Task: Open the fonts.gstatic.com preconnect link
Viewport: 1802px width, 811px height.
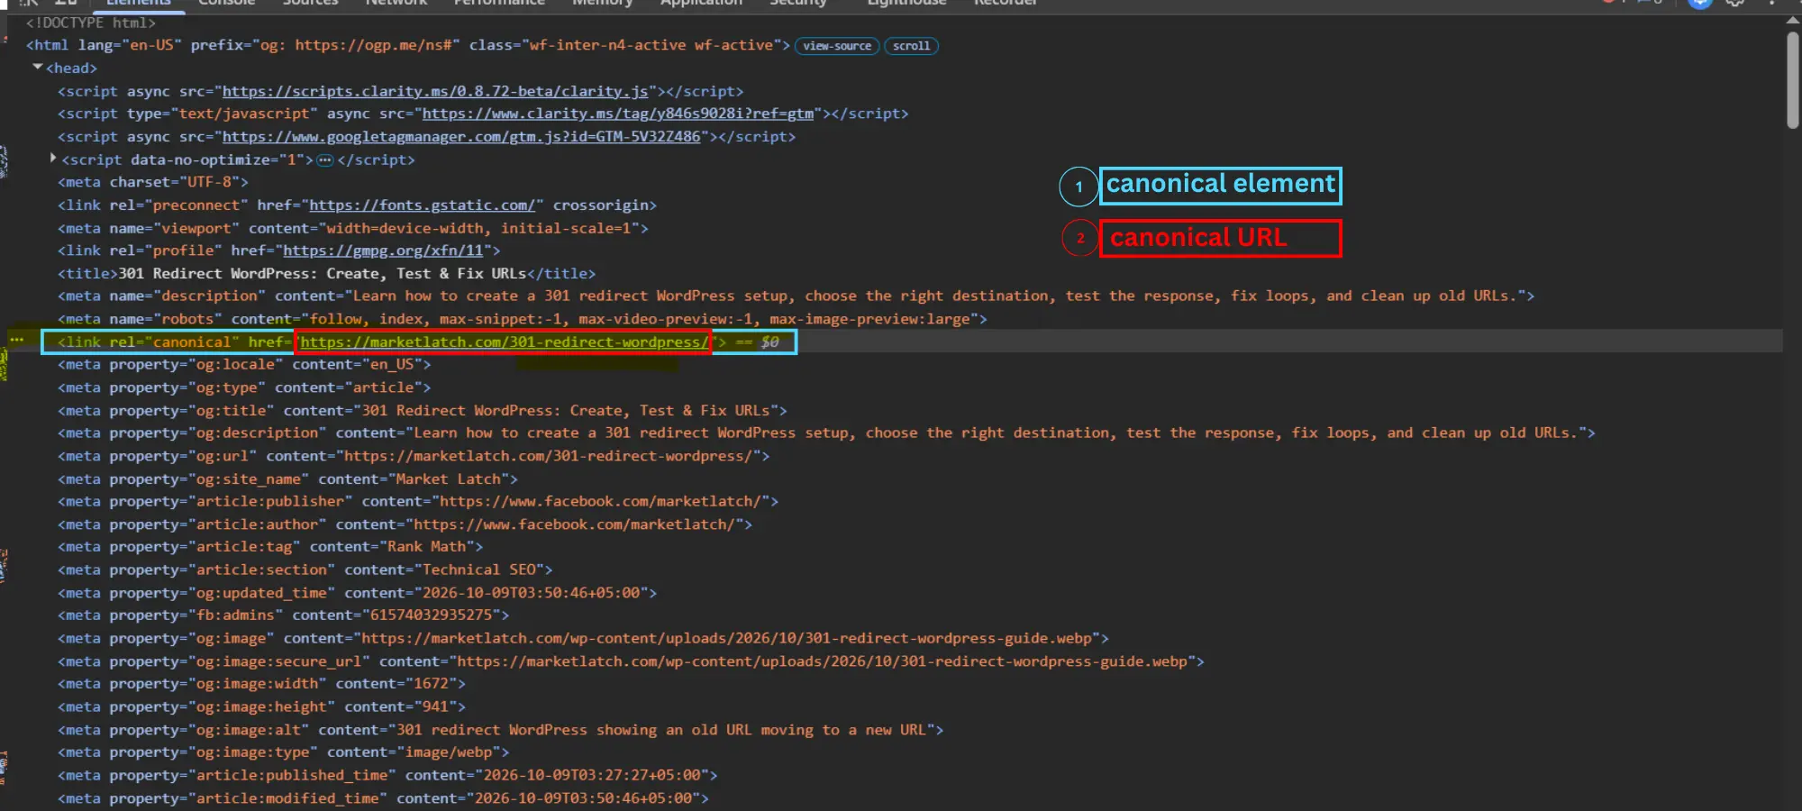Action: click(x=422, y=205)
